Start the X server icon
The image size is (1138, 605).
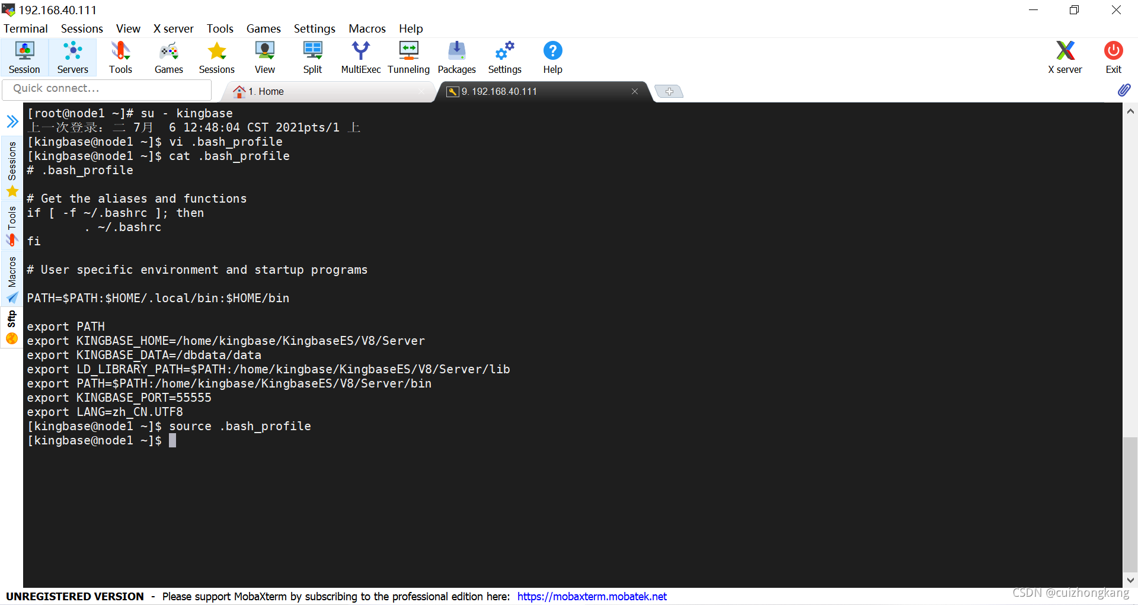[x=1065, y=57]
